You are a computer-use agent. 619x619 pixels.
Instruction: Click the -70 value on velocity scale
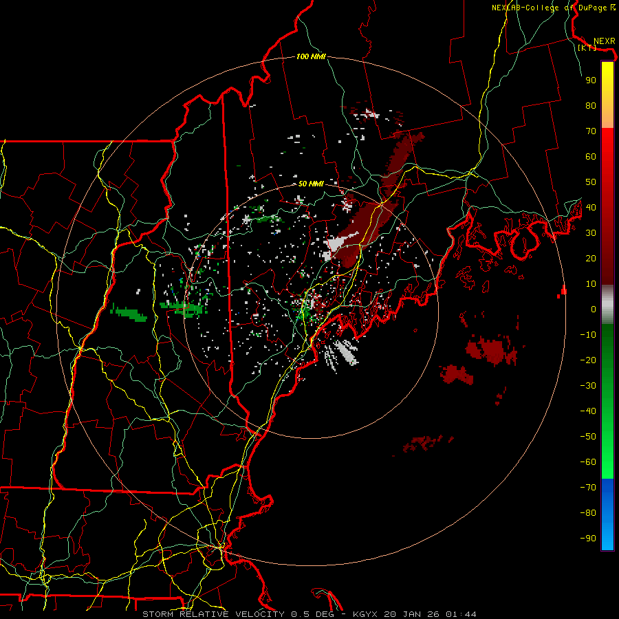(x=588, y=488)
